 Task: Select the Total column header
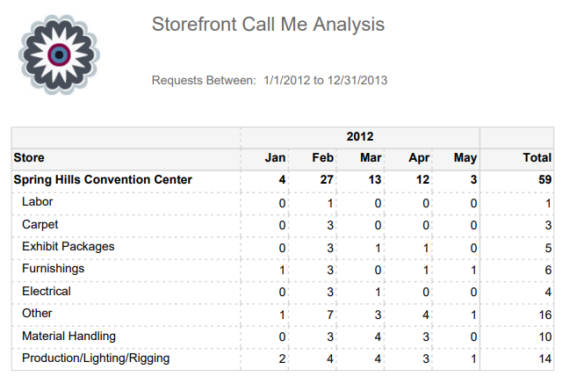pos(537,158)
